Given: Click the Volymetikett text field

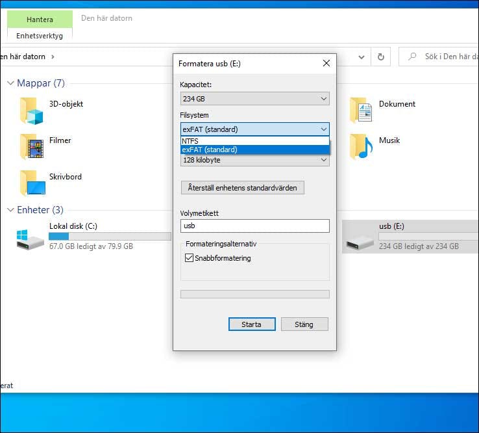Looking at the screenshot, I should coord(254,226).
